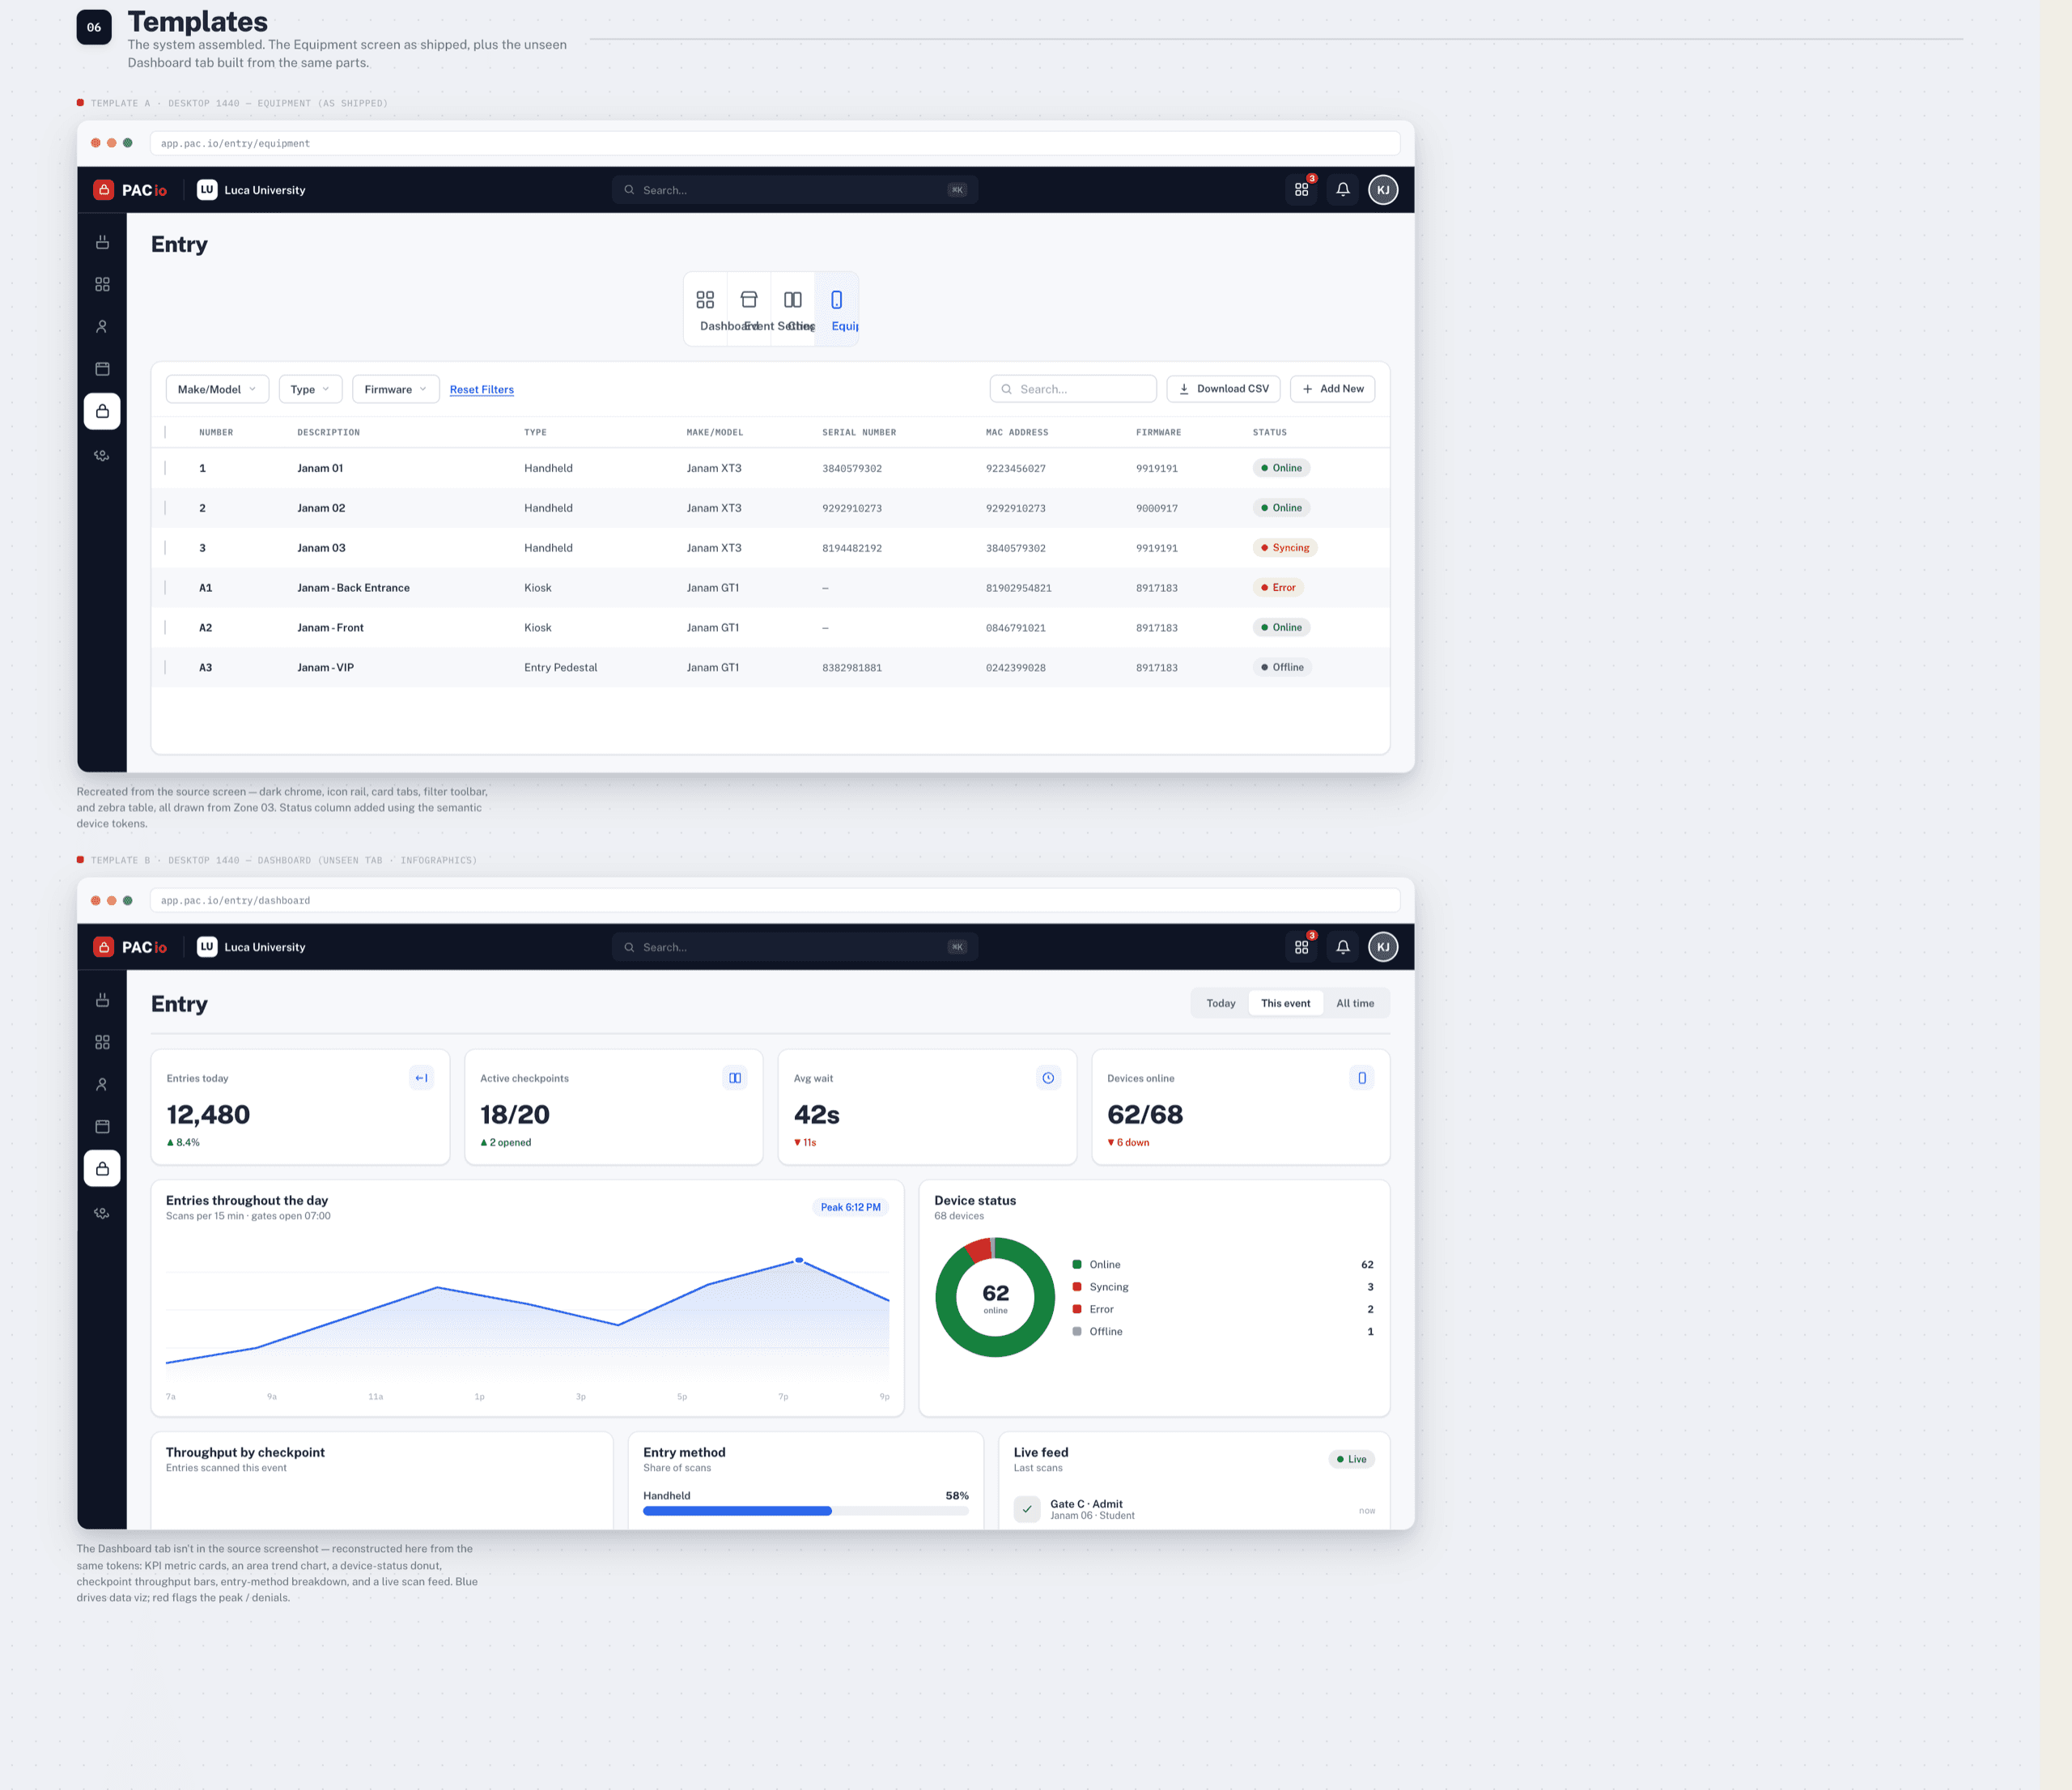The width and height of the screenshot is (2072, 1790).
Task: Open Luca University switcher in Equipment window
Action: click(x=251, y=190)
